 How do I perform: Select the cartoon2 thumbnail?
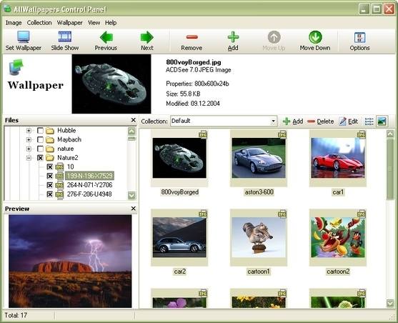pos(338,237)
